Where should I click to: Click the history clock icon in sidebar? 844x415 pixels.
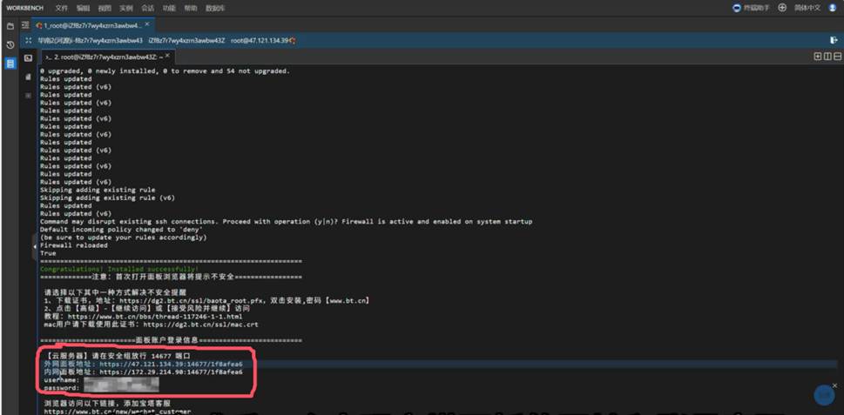tap(10, 44)
